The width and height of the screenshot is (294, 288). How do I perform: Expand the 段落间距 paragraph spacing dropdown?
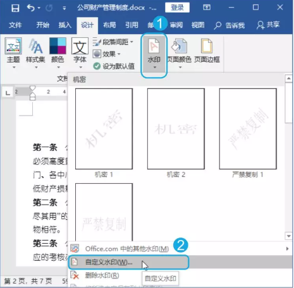(113, 42)
